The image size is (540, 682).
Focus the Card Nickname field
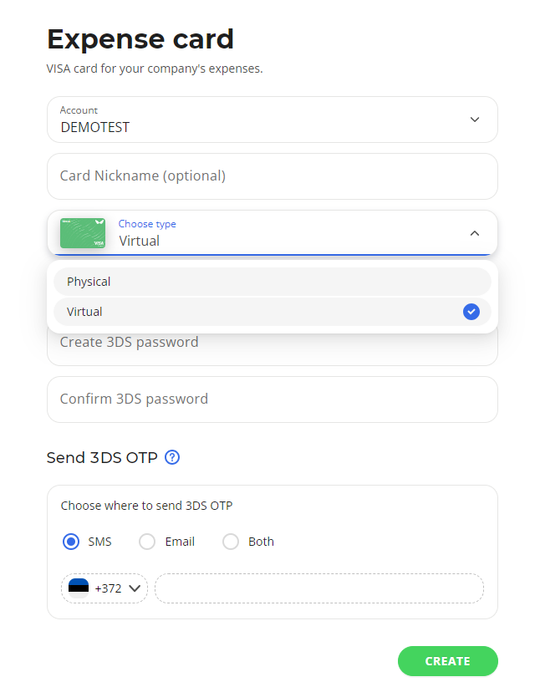pos(272,176)
